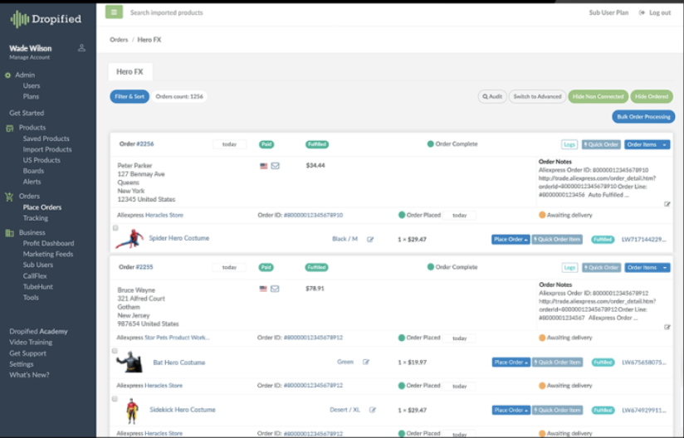Screen dimensions: 684x438
Task: Open US Products in sidebar
Action: (x=42, y=160)
